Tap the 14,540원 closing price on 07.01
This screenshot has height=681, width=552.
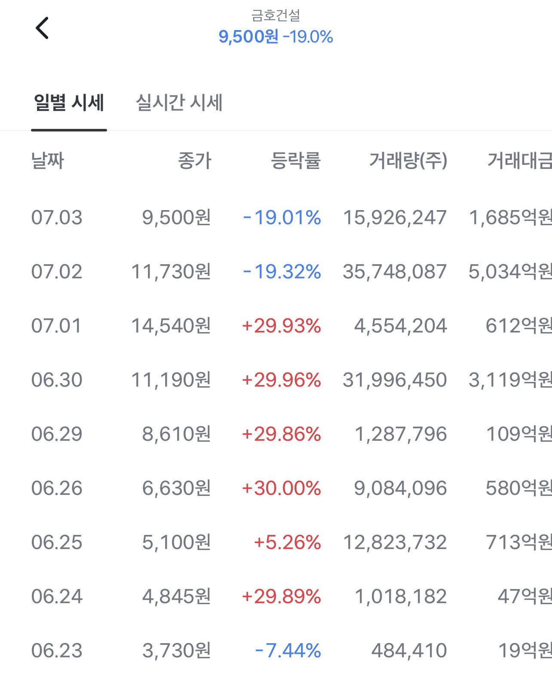[x=171, y=326]
